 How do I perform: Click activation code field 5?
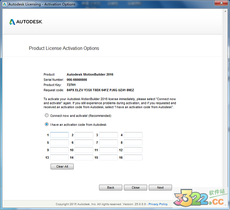(x=59, y=143)
